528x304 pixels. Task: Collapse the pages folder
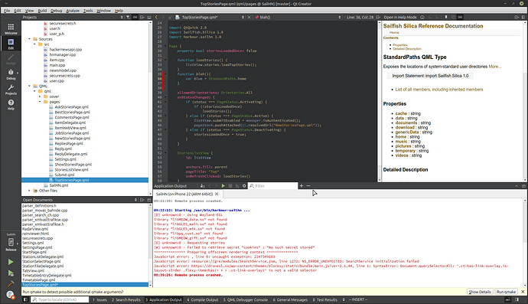point(40,101)
